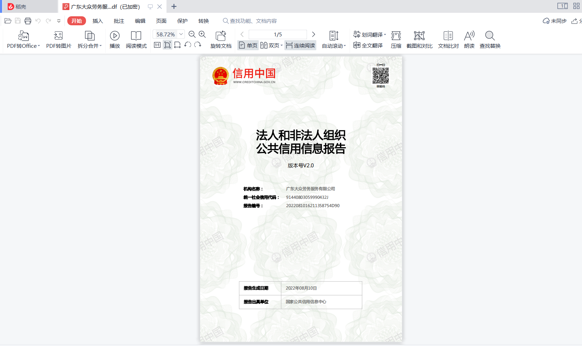This screenshot has height=346, width=582.
Task: Switch to 双页 two-page view
Action: click(x=271, y=45)
